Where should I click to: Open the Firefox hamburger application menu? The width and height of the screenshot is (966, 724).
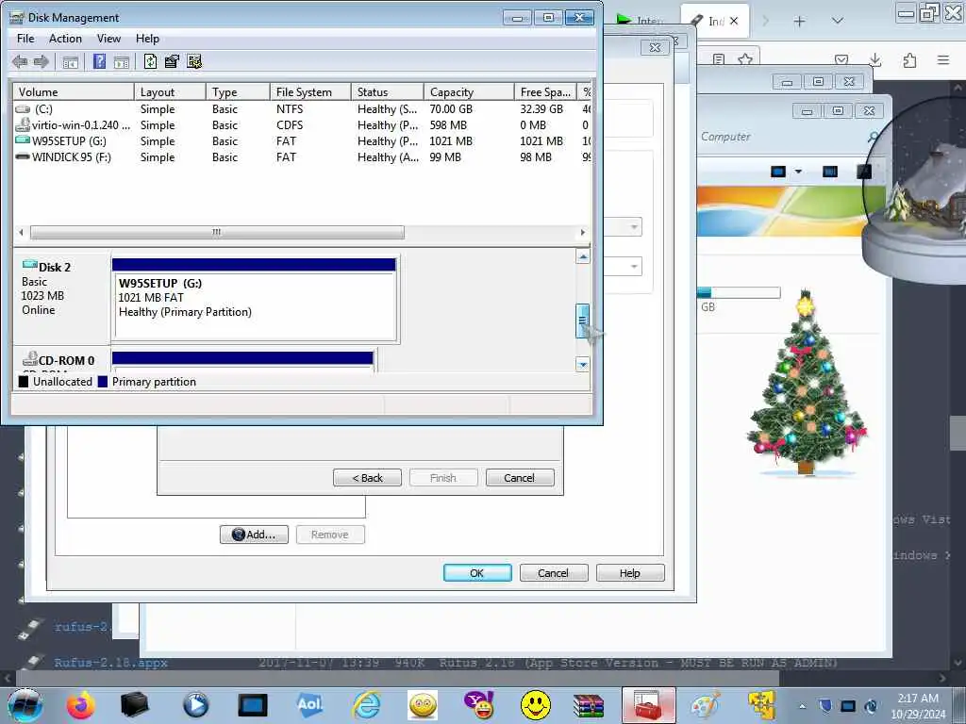coord(943,59)
